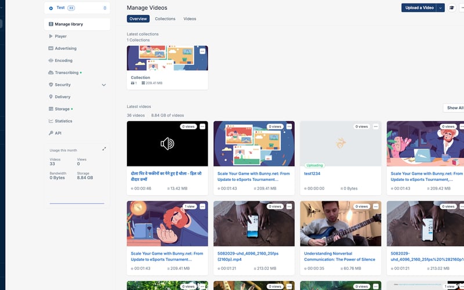Click the Security shield icon
The width and height of the screenshot is (464, 290).
[x=51, y=85]
